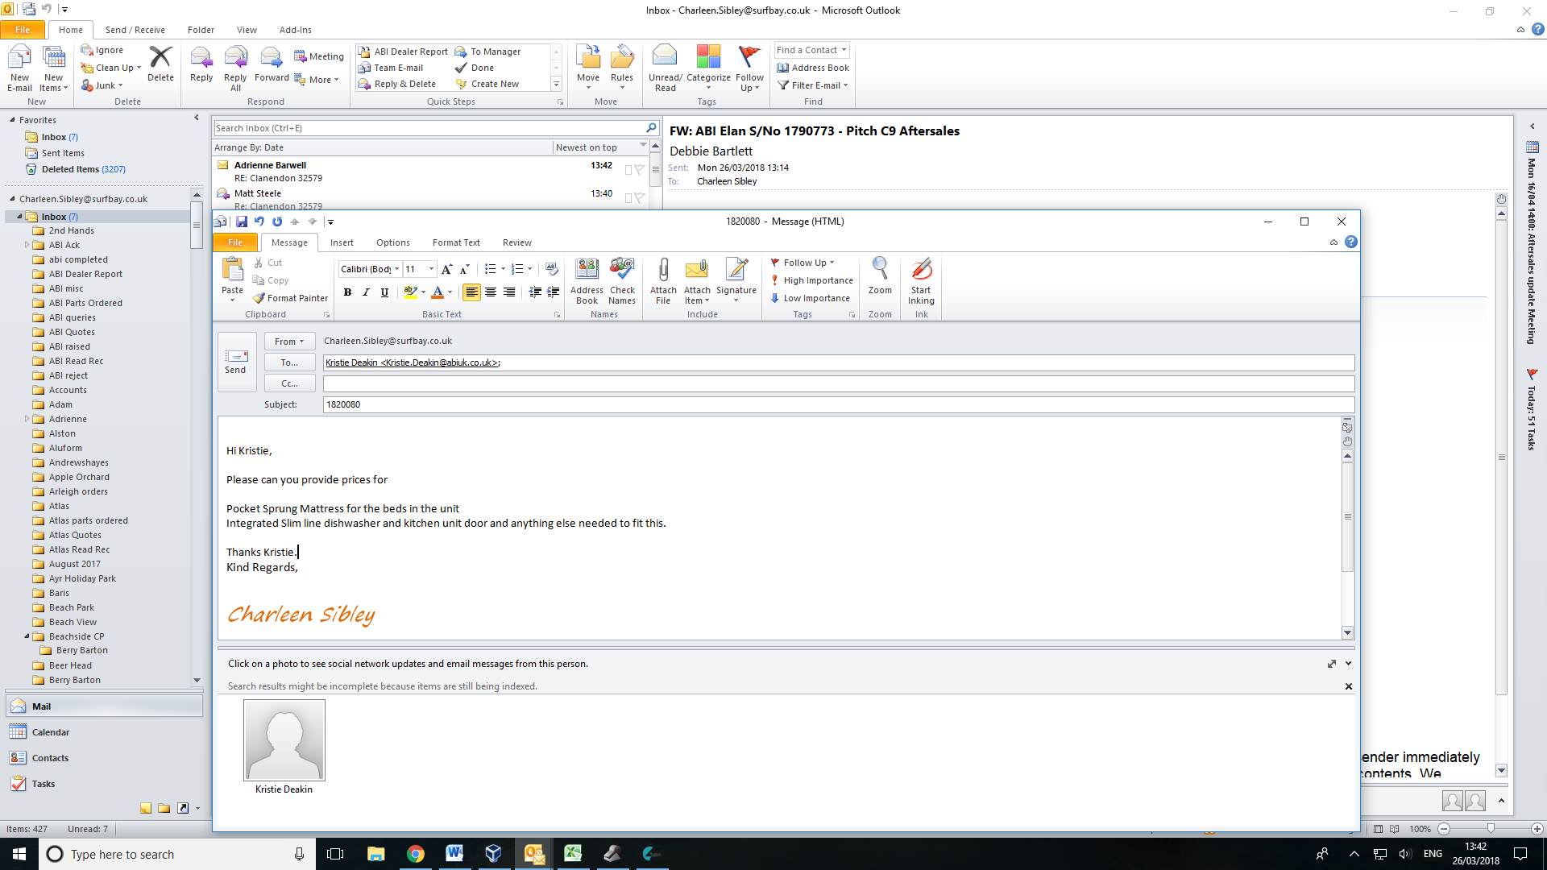This screenshot has width=1547, height=870.
Task: Switch to the Insert tab
Action: point(342,242)
